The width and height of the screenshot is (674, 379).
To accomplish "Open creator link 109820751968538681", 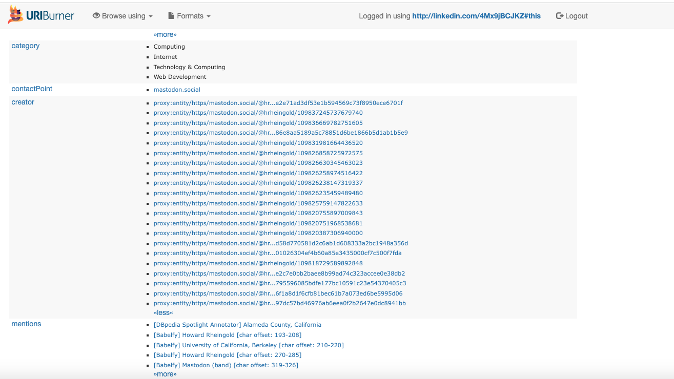I will click(x=258, y=223).
